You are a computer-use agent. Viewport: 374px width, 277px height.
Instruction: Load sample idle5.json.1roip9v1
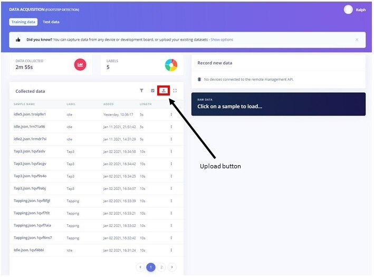[30, 114]
